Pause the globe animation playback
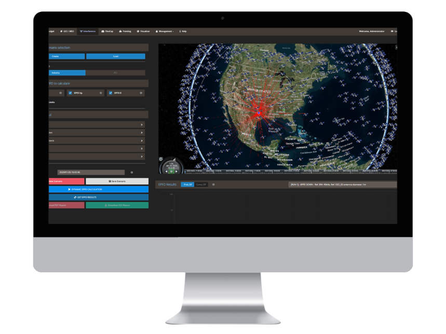The width and height of the screenshot is (446, 334). [171, 171]
